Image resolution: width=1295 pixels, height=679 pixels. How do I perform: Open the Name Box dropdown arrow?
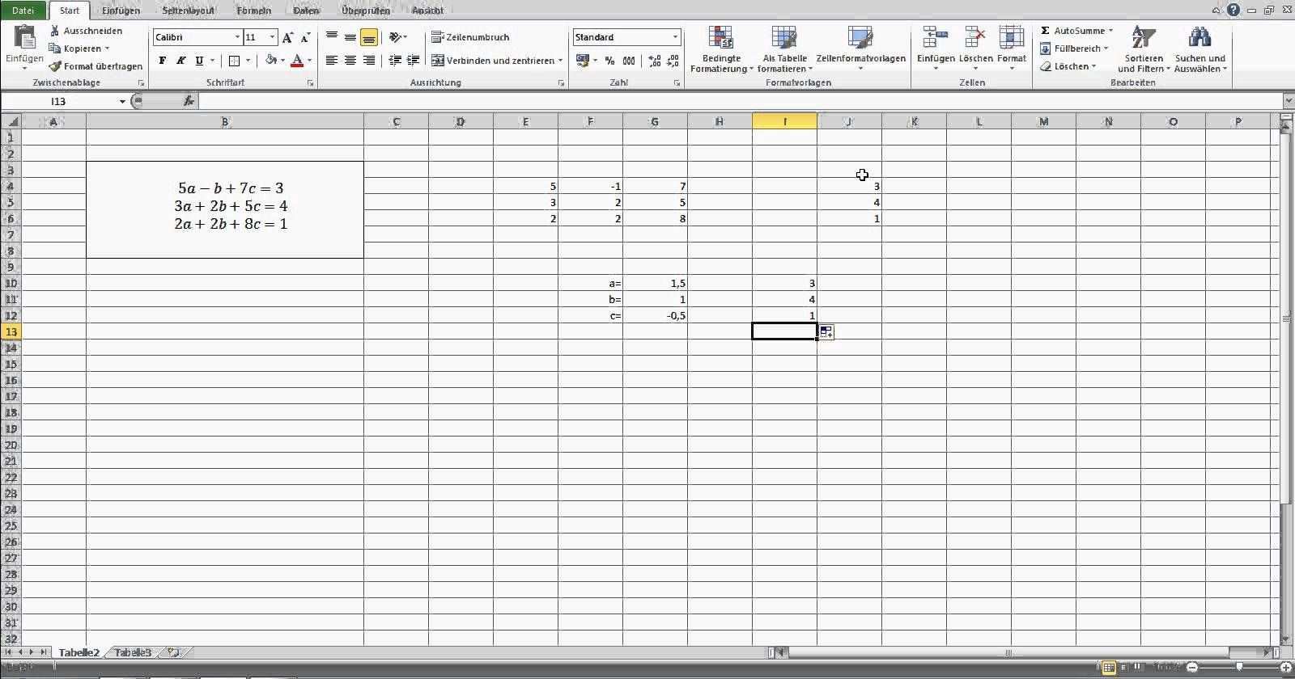tap(122, 102)
